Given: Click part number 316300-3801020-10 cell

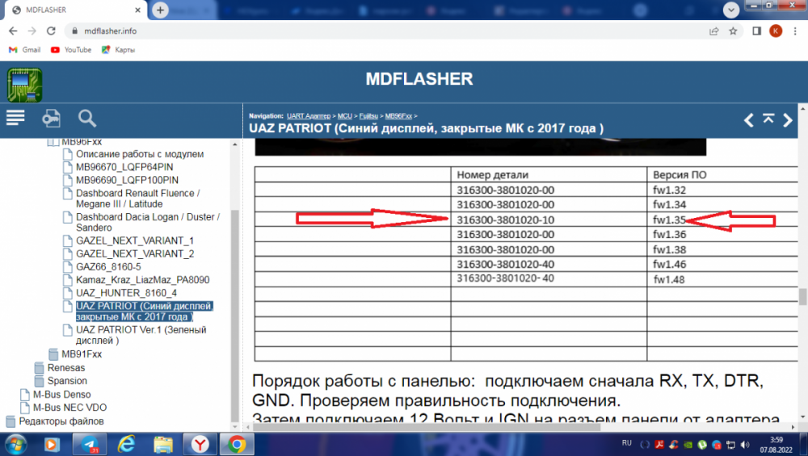Looking at the screenshot, I should (x=549, y=220).
